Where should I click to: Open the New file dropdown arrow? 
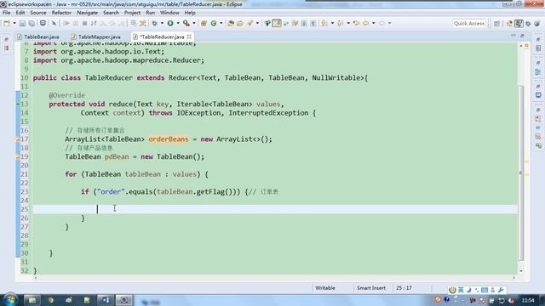point(14,23)
